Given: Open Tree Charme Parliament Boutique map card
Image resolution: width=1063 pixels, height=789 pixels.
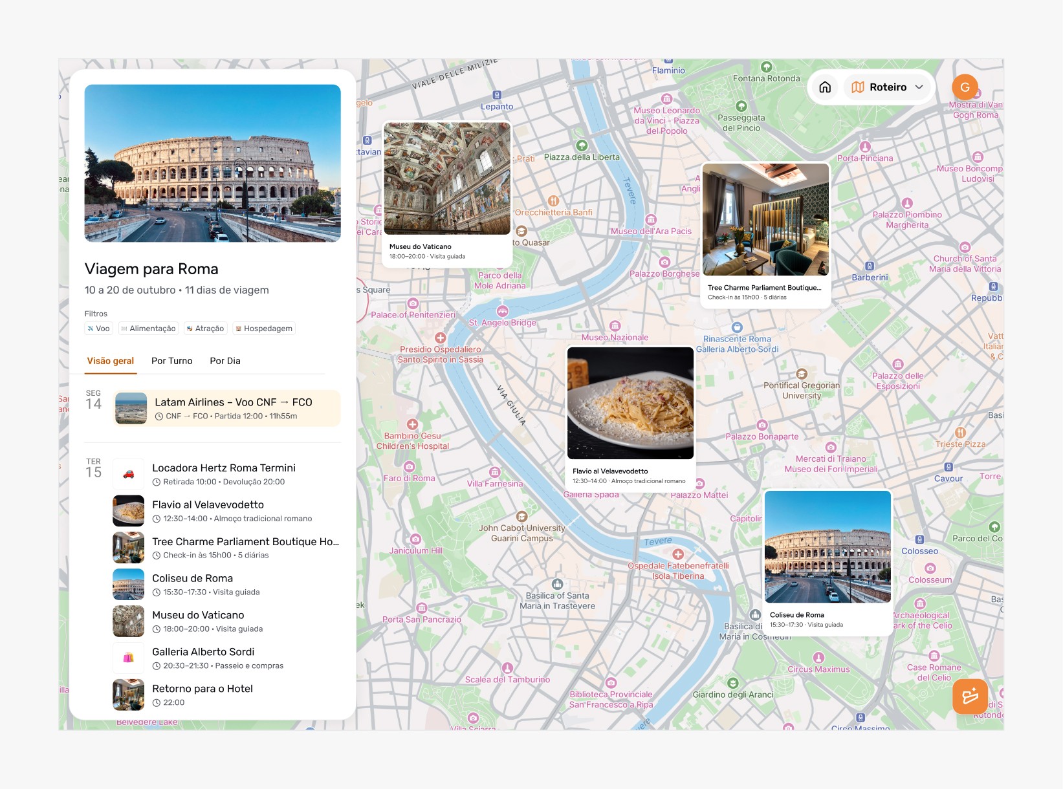Looking at the screenshot, I should point(765,234).
